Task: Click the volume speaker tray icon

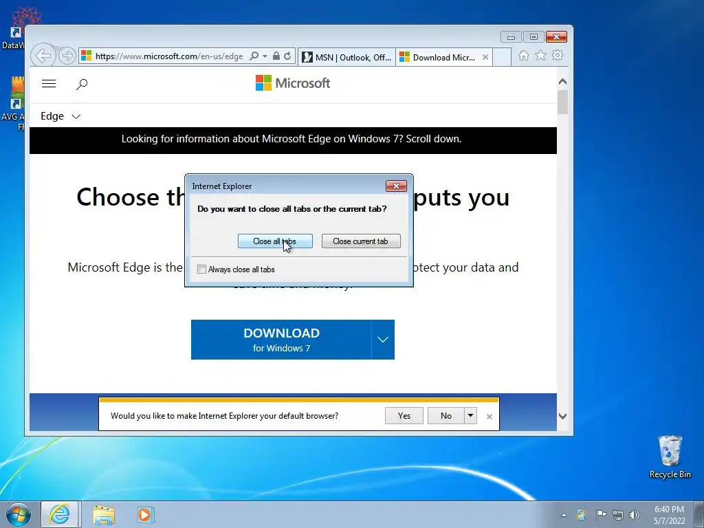Action: [635, 515]
